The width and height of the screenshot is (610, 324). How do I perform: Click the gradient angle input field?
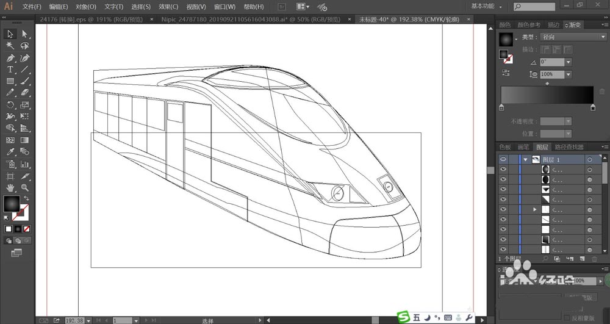(x=553, y=62)
